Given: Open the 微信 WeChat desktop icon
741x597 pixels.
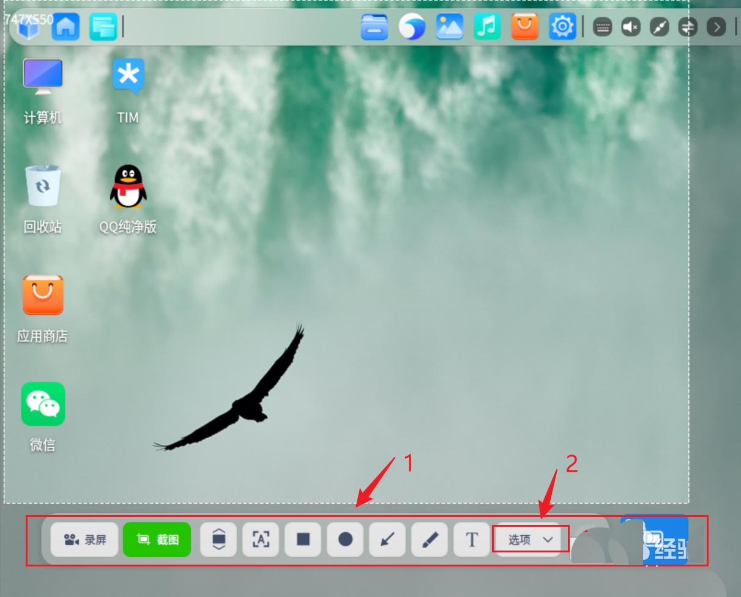Looking at the screenshot, I should click(x=43, y=417).
